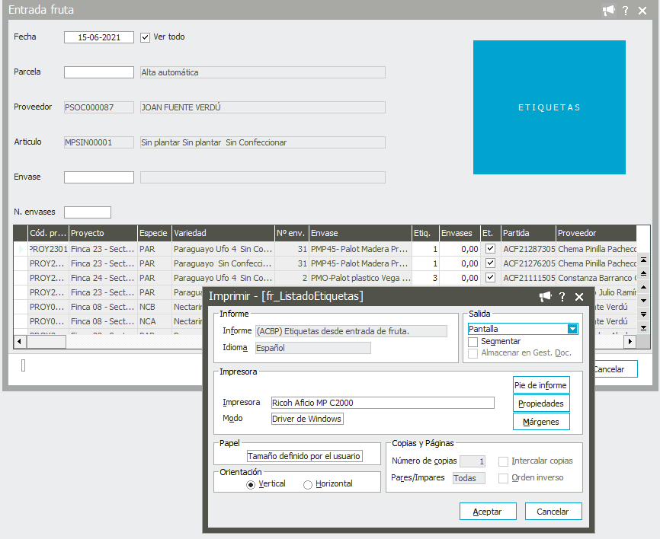
Task: Enable the Segmentar checkbox
Action: coord(473,343)
